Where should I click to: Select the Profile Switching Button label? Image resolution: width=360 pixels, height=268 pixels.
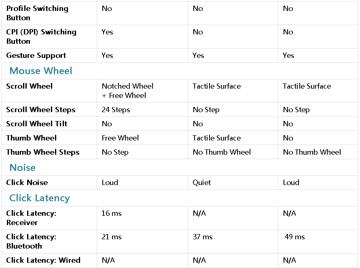tap(37, 13)
